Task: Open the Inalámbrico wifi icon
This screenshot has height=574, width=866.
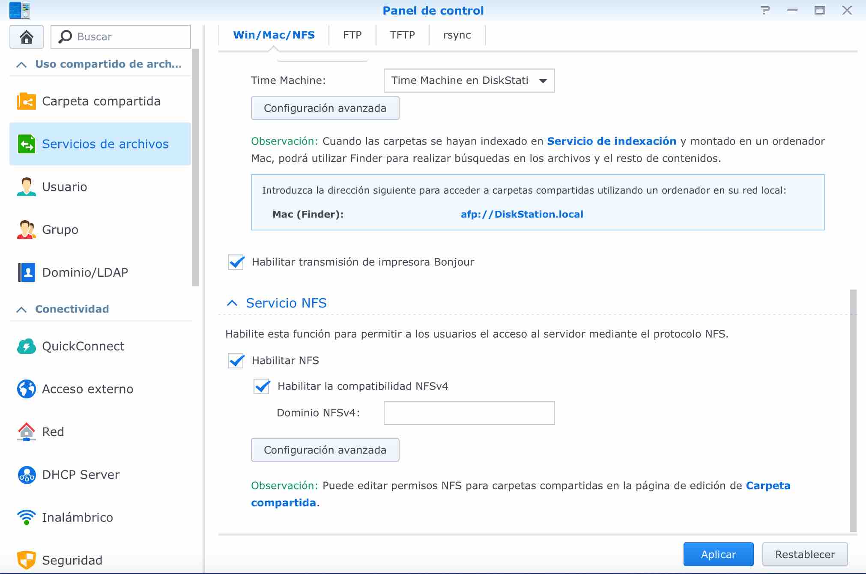Action: tap(27, 517)
